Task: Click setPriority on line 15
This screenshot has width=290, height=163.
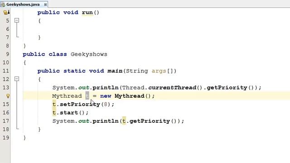Action: [x=80, y=105]
